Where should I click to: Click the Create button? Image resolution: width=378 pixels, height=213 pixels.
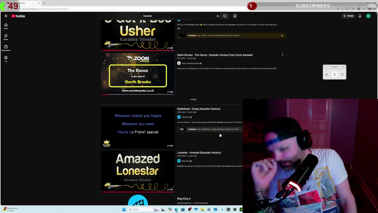348,16
